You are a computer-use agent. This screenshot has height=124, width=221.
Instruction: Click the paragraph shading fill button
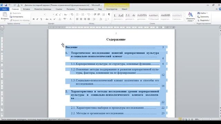click(100, 19)
